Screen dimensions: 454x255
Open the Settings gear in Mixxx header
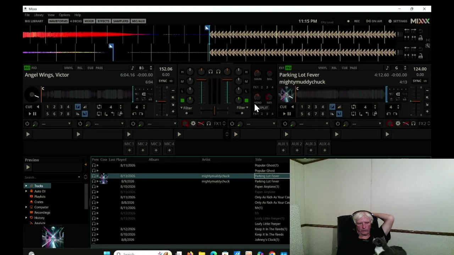[x=398, y=21]
